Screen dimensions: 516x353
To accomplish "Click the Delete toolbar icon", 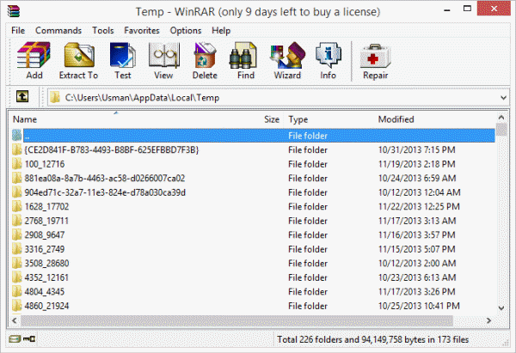I will pyautogui.click(x=205, y=55).
